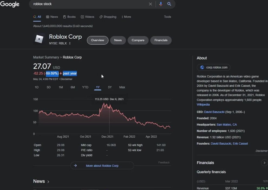Open the Wikipedia link in About
The width and height of the screenshot is (268, 190).
point(203,104)
